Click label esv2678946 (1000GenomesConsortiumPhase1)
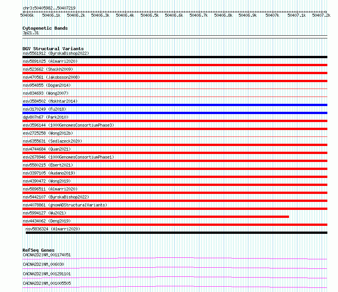Screen dimensions: 338x292 click(68, 157)
